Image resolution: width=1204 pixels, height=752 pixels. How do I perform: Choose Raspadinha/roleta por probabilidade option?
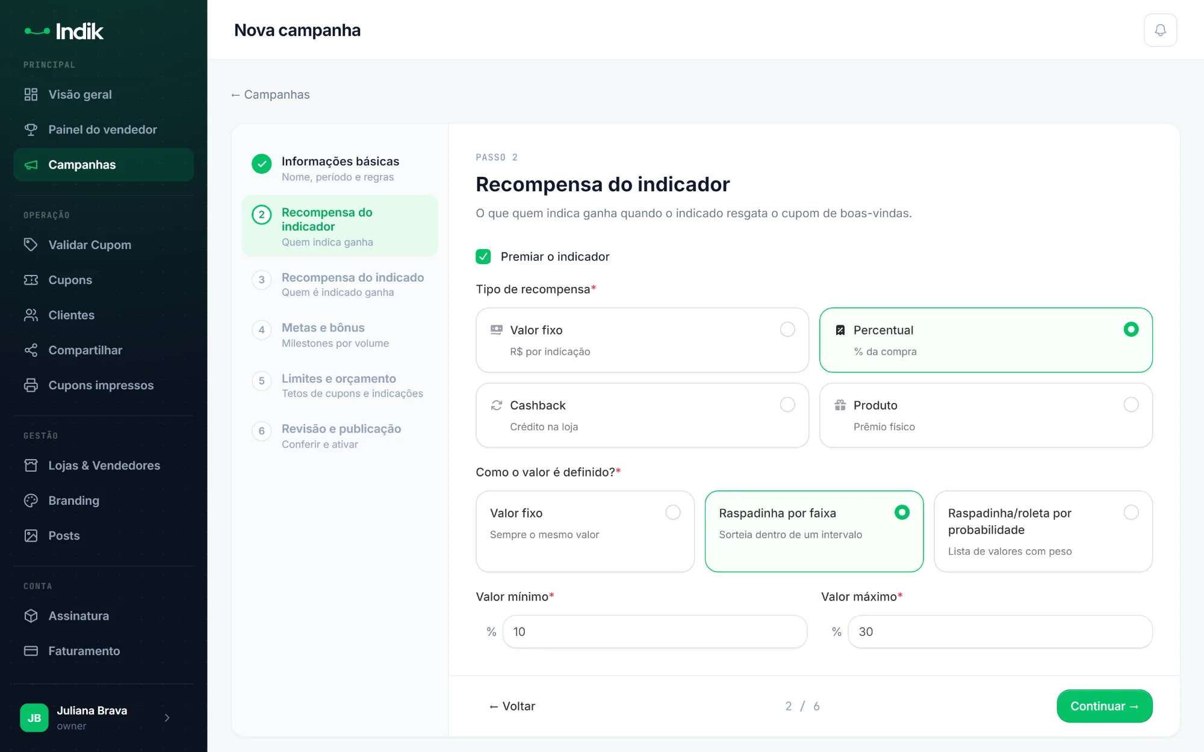coord(1043,531)
